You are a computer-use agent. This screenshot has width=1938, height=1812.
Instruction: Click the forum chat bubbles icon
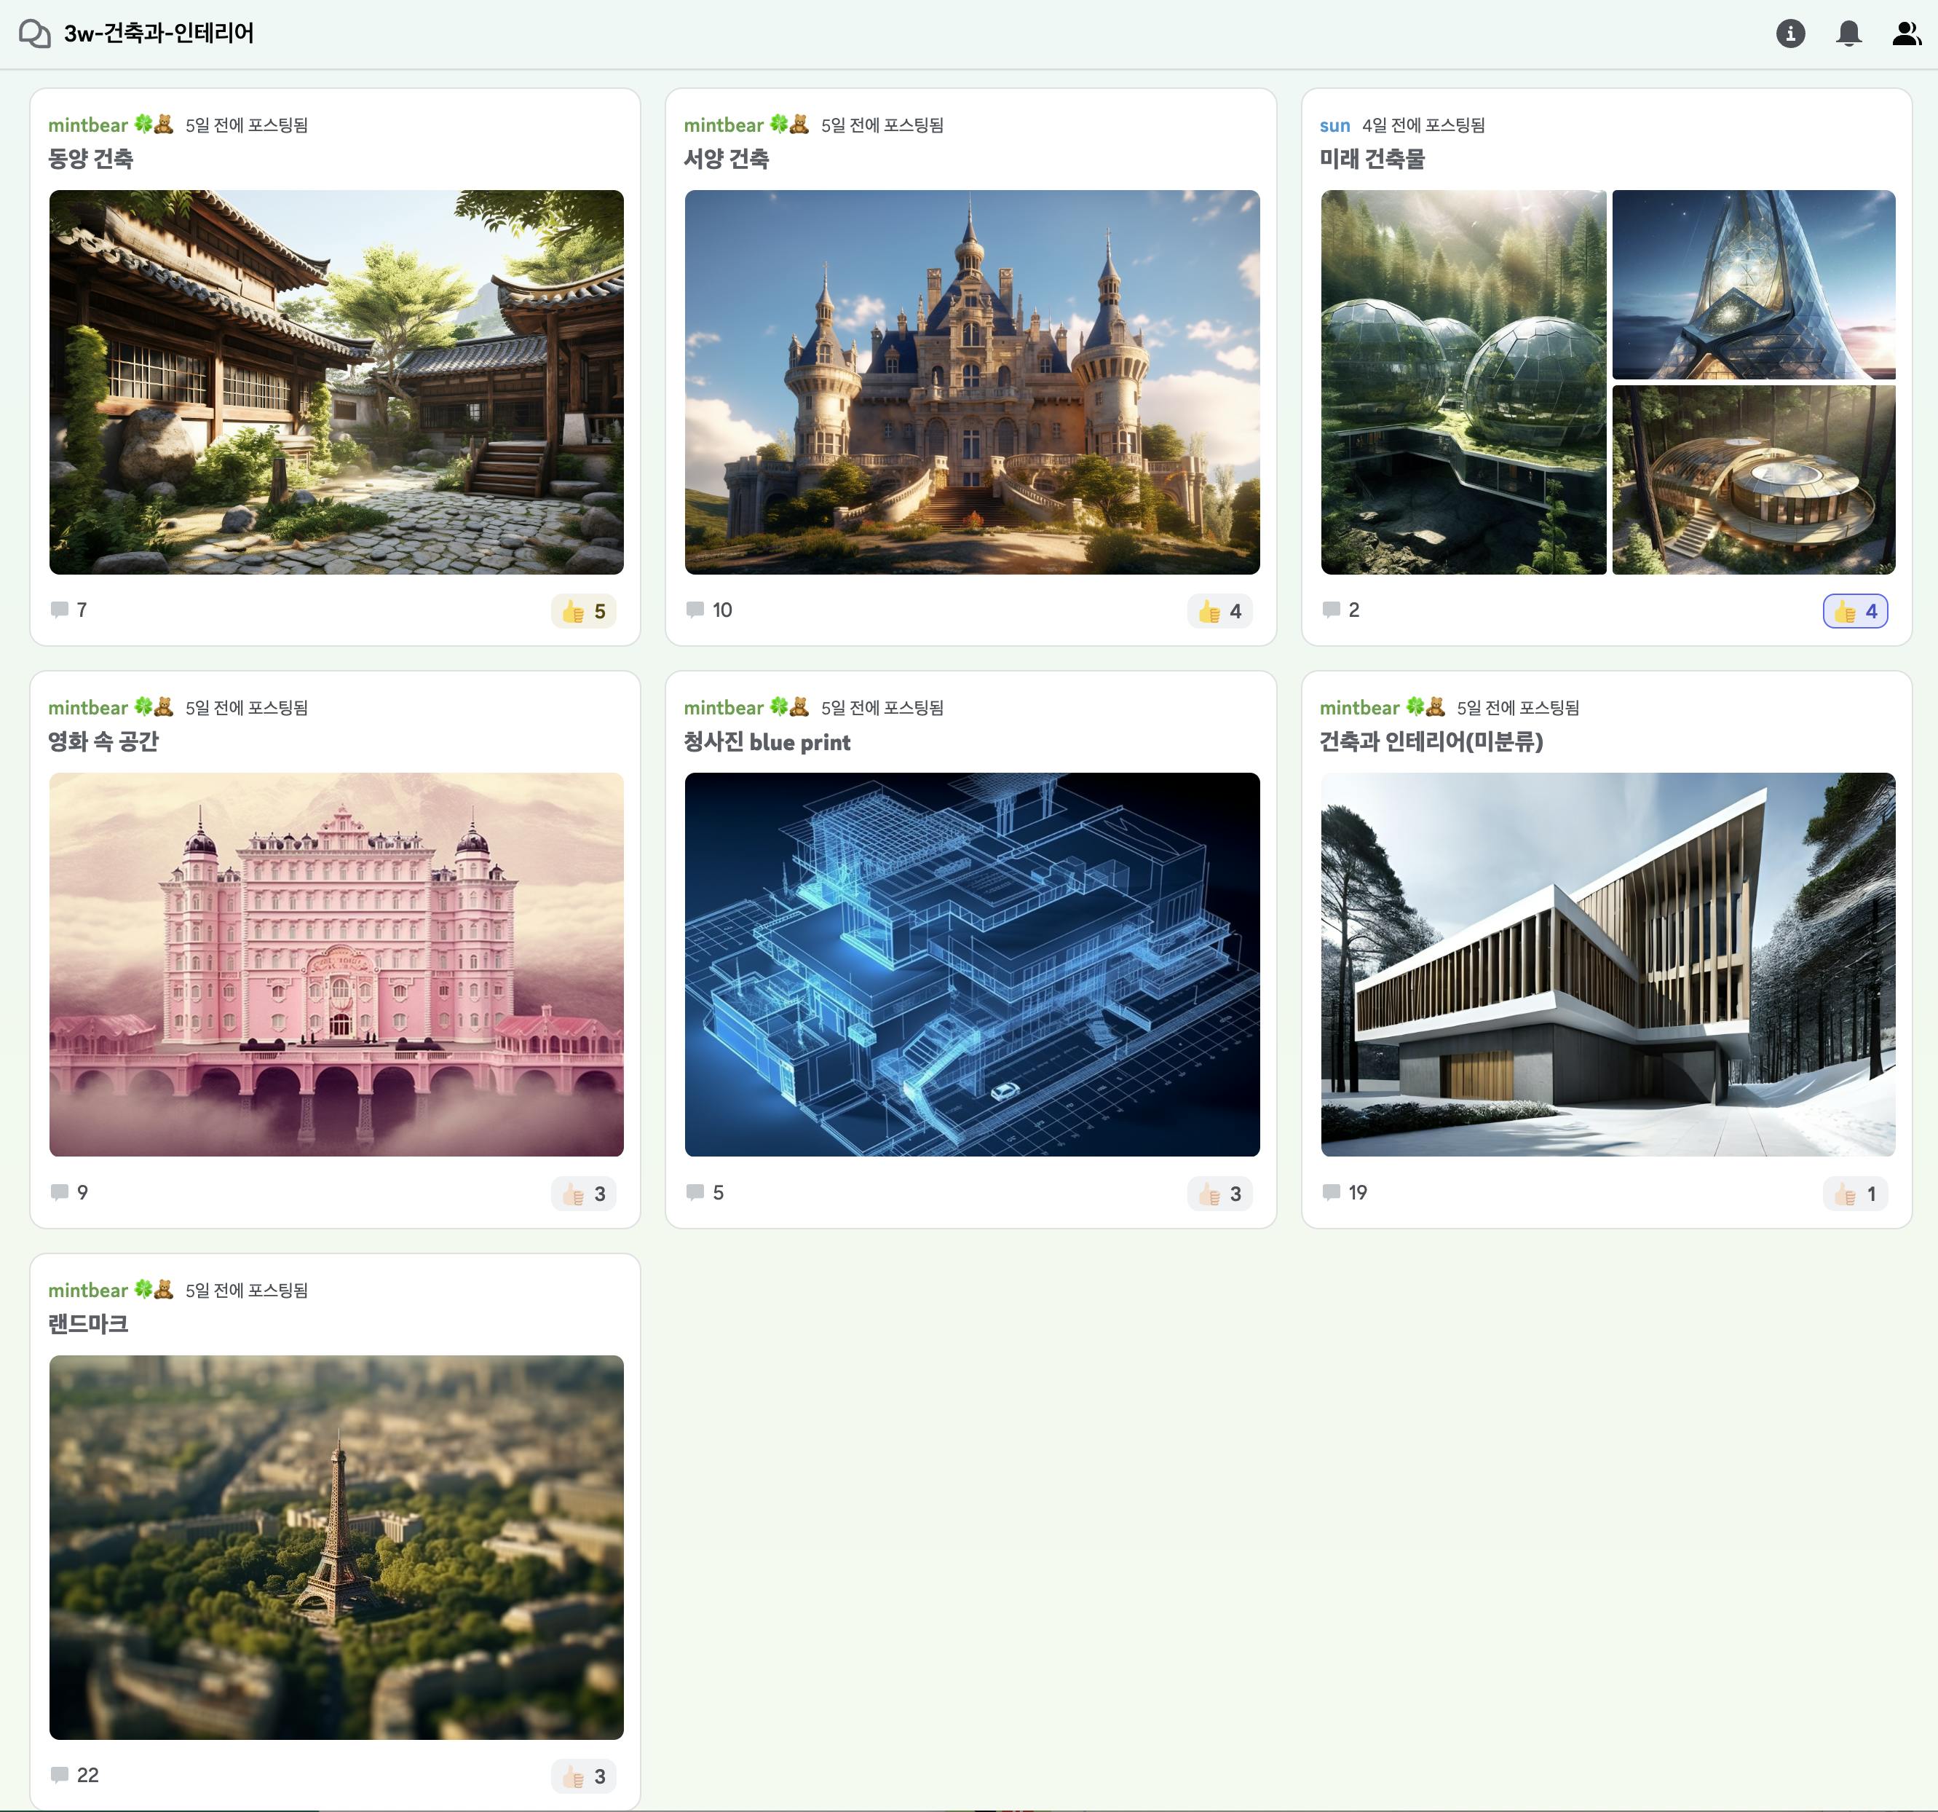tap(35, 34)
